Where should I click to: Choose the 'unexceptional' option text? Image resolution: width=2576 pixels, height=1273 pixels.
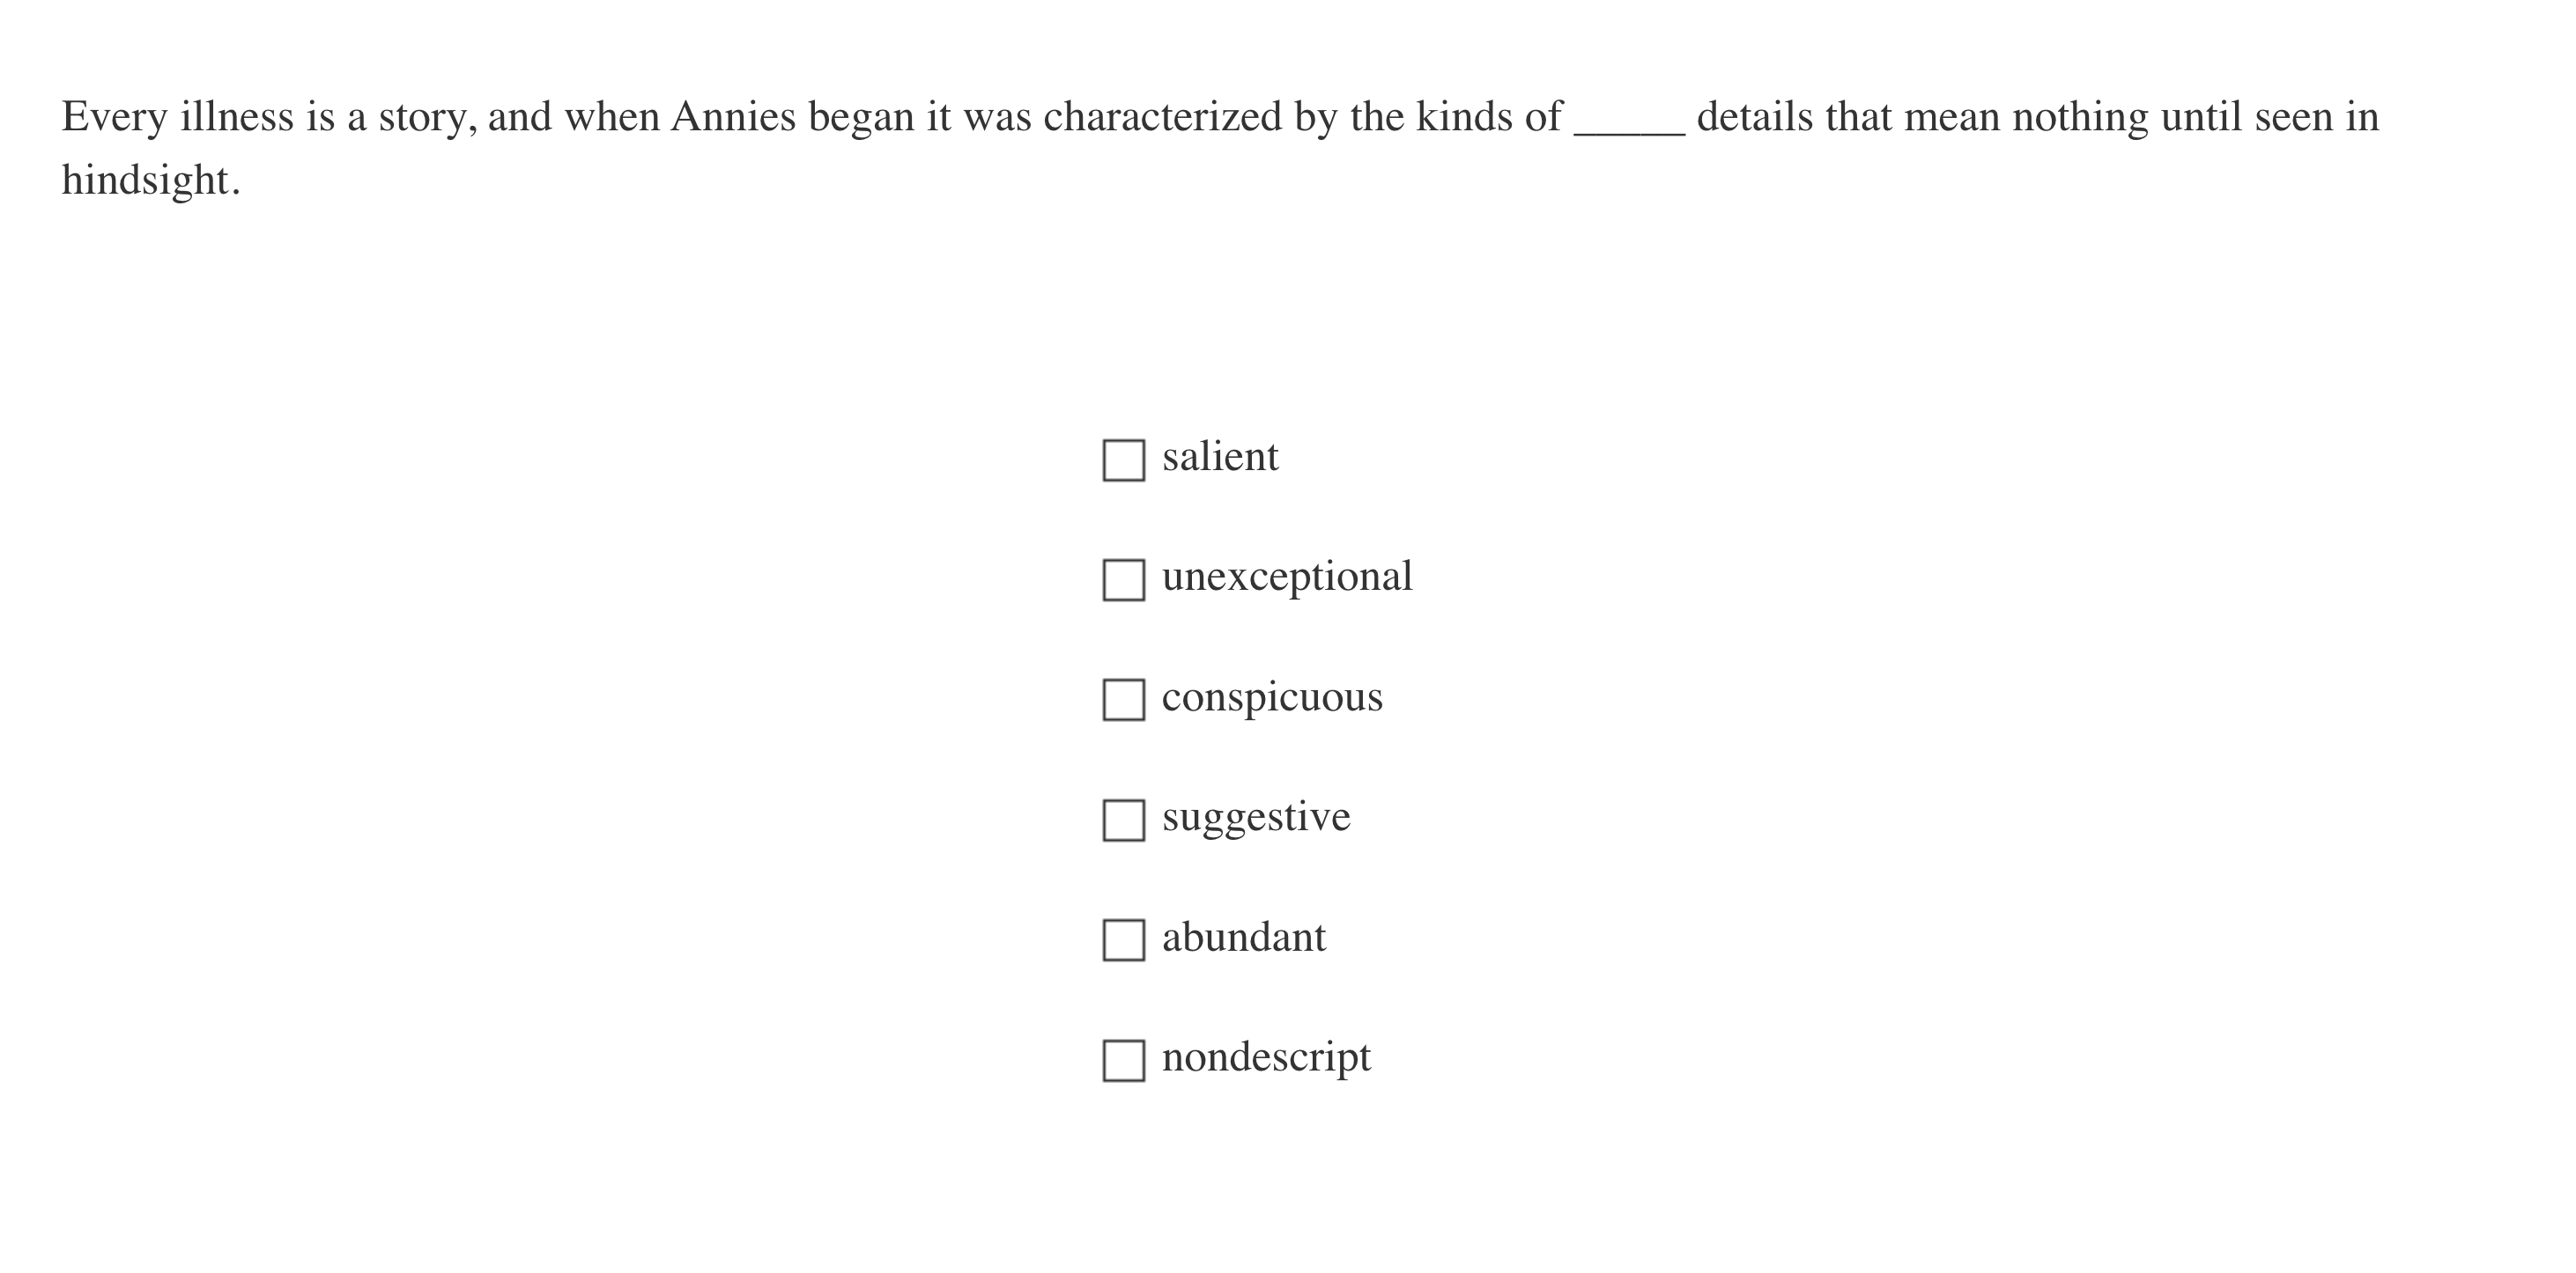pos(1287,578)
